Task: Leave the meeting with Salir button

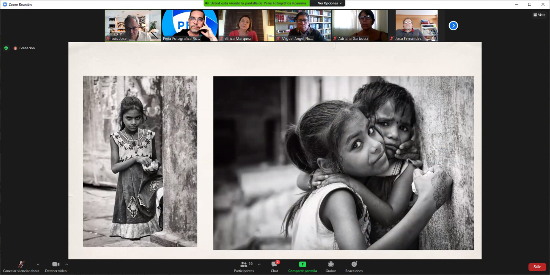Action: 537,267
